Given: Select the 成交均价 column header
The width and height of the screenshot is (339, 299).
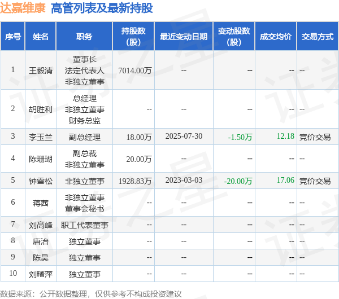Looking at the screenshot, I should pyautogui.click(x=276, y=37).
